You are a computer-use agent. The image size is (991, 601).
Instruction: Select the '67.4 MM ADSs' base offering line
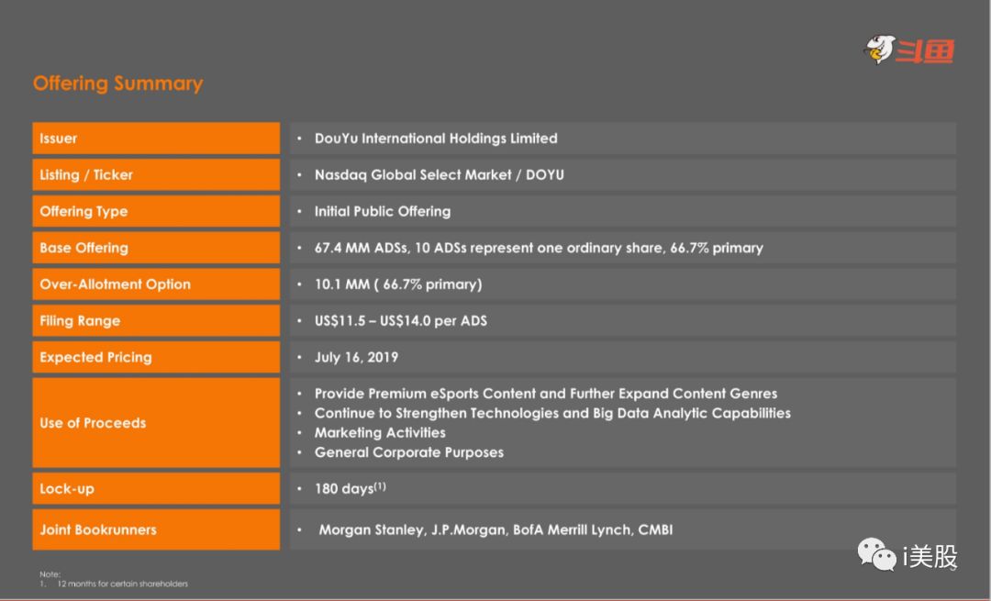tap(539, 248)
